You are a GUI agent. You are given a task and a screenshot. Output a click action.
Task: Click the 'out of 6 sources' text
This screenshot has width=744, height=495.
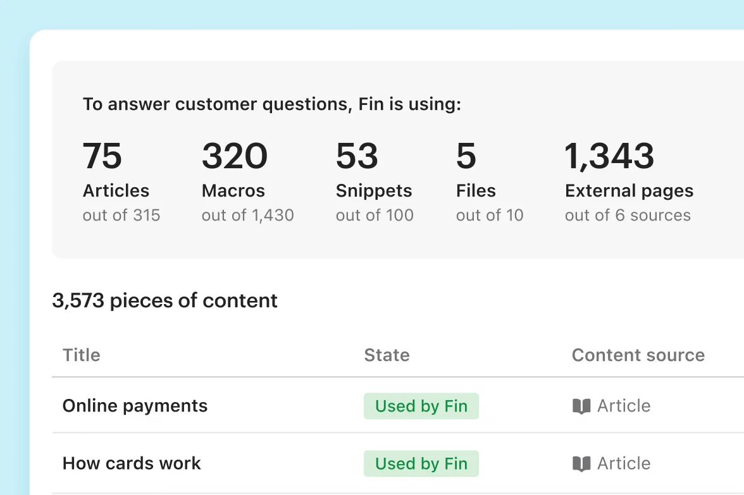[x=628, y=215]
